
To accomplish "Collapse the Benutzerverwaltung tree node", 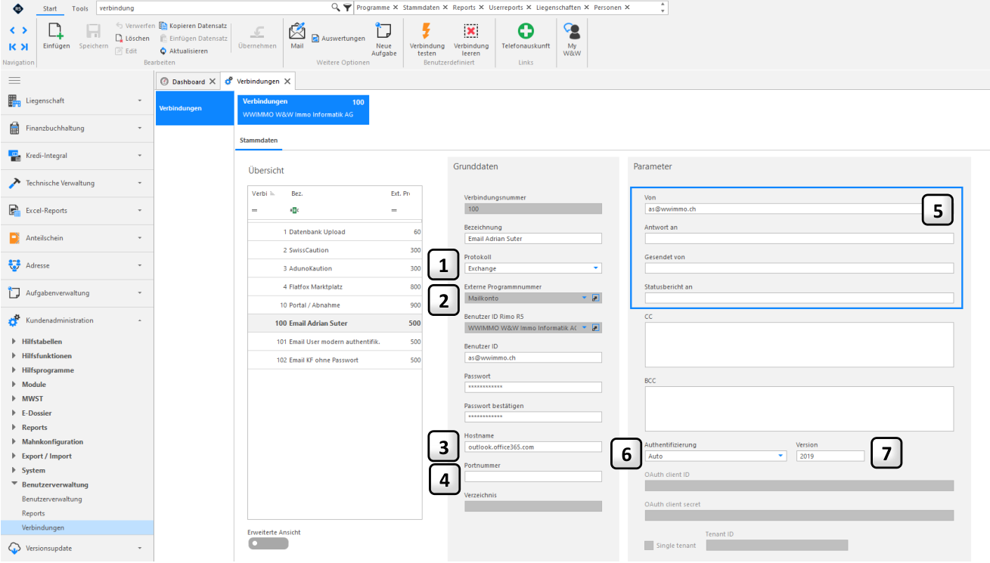I will (x=14, y=484).
